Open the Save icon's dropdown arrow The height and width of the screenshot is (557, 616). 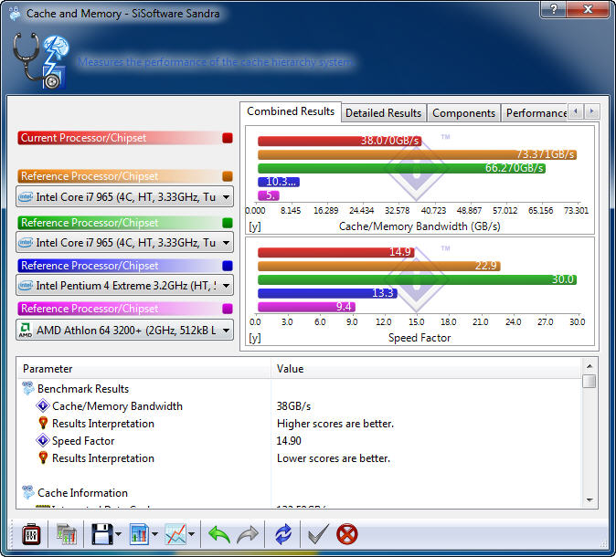coord(118,534)
